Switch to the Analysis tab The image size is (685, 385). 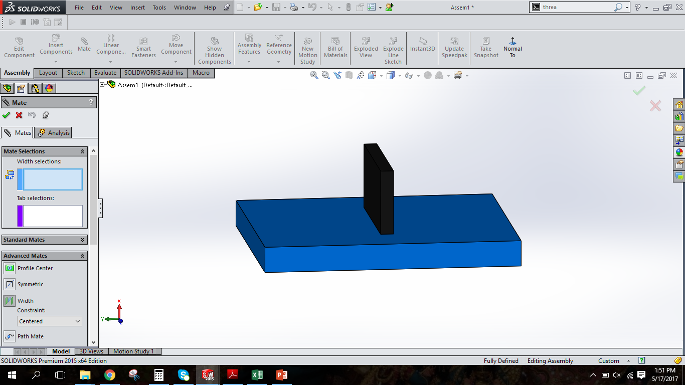pos(53,132)
